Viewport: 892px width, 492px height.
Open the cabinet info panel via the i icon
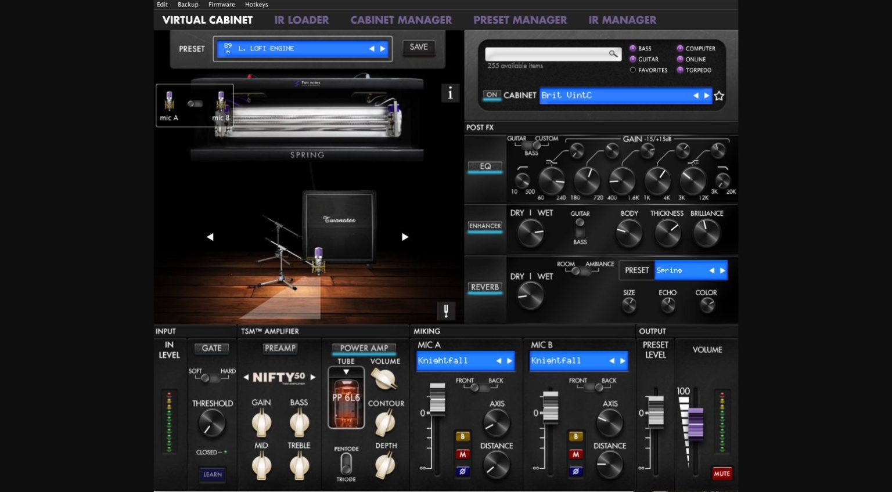click(x=450, y=93)
